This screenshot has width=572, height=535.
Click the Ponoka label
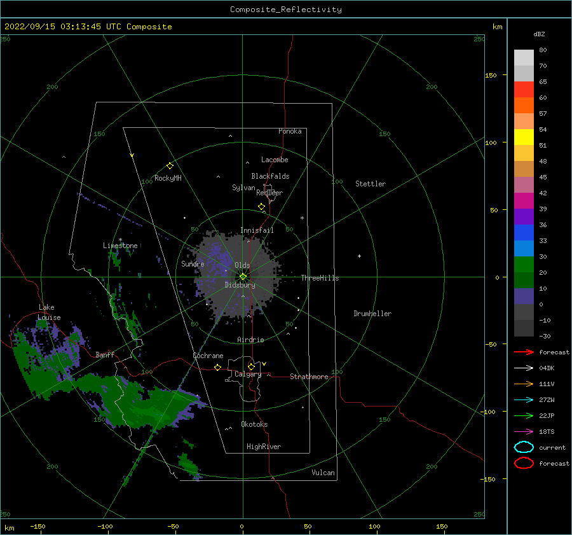(290, 131)
